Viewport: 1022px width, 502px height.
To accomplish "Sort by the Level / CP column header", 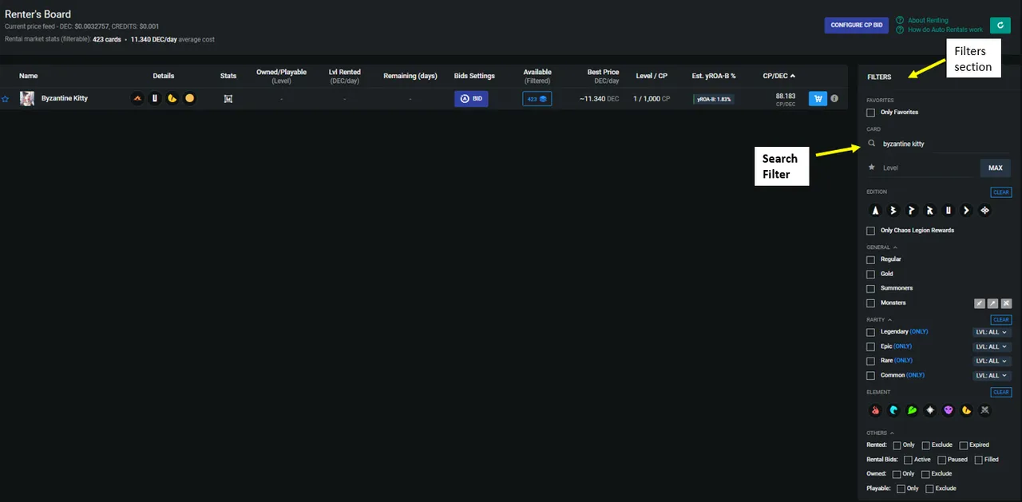I will pos(651,76).
